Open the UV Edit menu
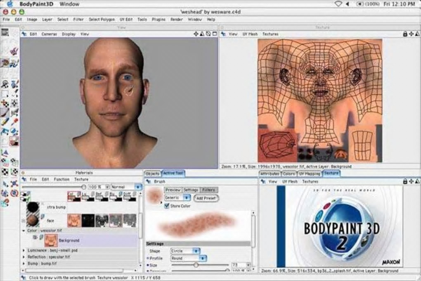The height and width of the screenshot is (281, 421). click(126, 19)
